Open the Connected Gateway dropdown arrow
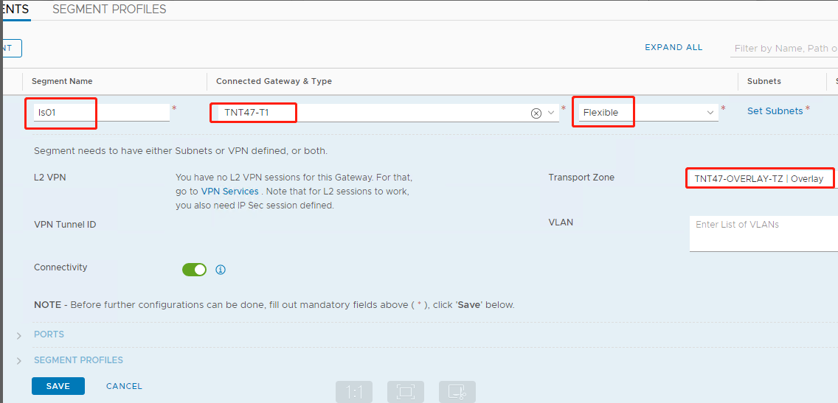The height and width of the screenshot is (403, 838). click(552, 113)
